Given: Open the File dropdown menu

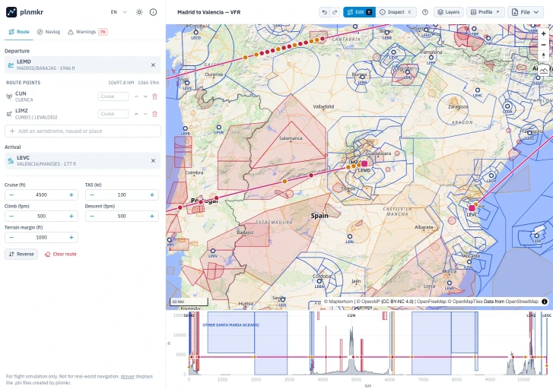Looking at the screenshot, I should pyautogui.click(x=526, y=12).
